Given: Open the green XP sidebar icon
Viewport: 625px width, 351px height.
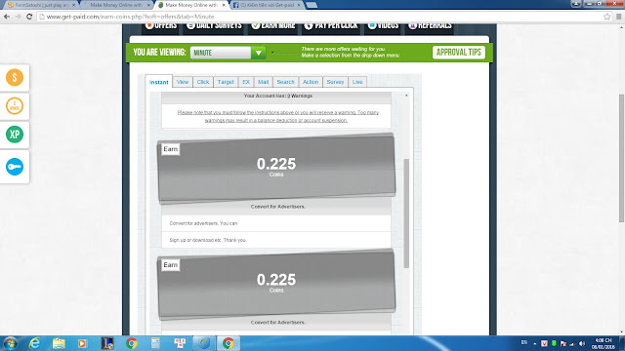Looking at the screenshot, I should click(15, 135).
